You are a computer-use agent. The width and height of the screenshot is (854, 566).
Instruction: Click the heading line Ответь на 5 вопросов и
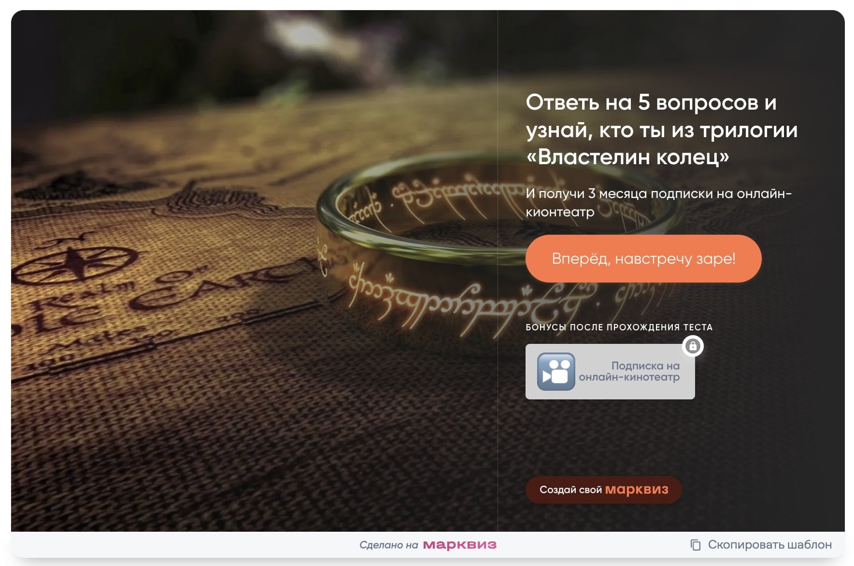(651, 102)
